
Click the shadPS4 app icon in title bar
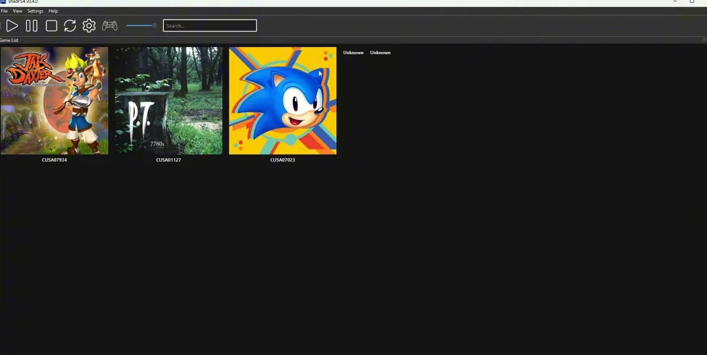(3, 2)
